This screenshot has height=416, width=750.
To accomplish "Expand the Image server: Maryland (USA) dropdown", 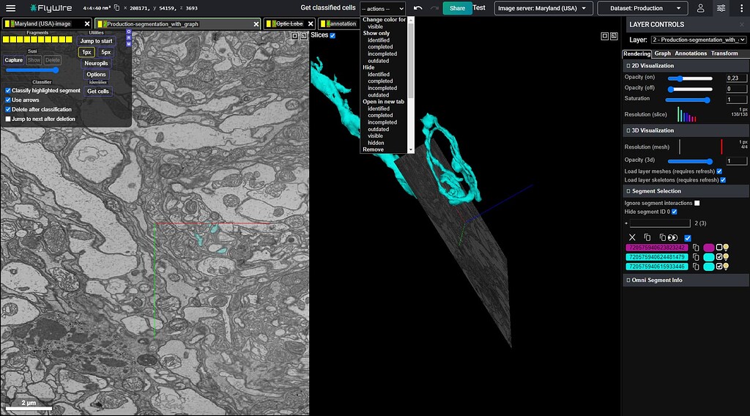I will (x=543, y=8).
